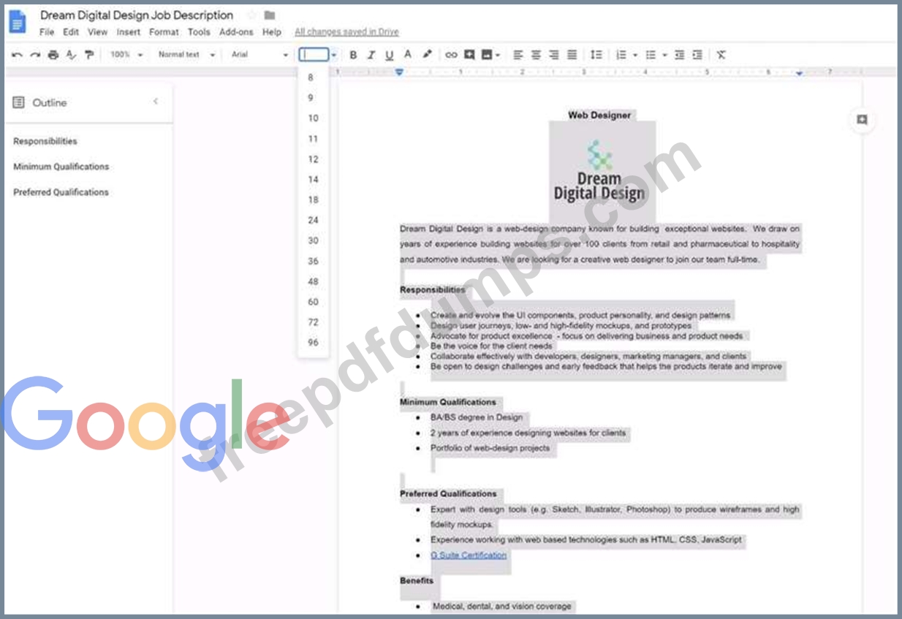Open the File menu
Screen dimensions: 902x619
point(47,32)
